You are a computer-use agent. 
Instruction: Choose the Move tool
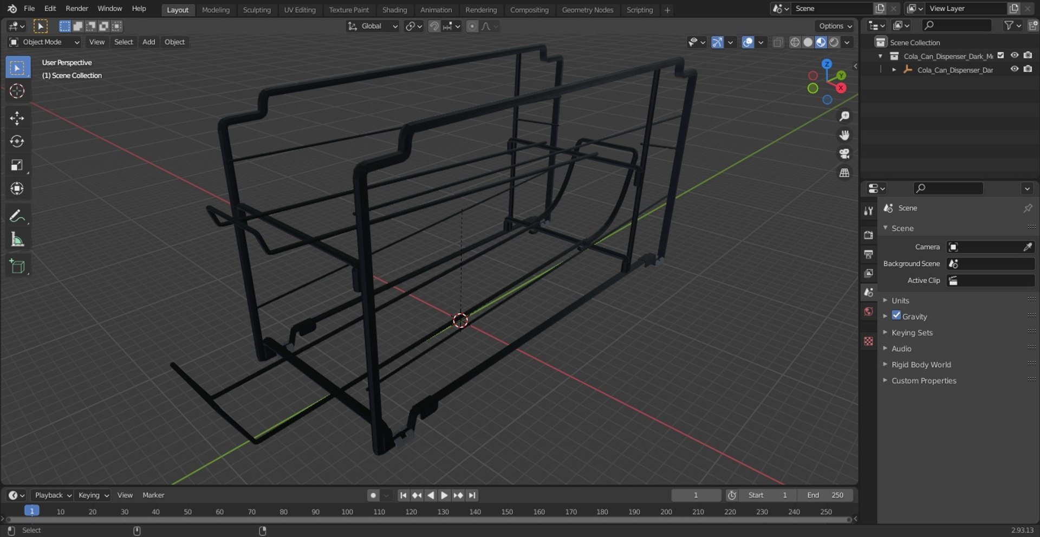pyautogui.click(x=17, y=118)
